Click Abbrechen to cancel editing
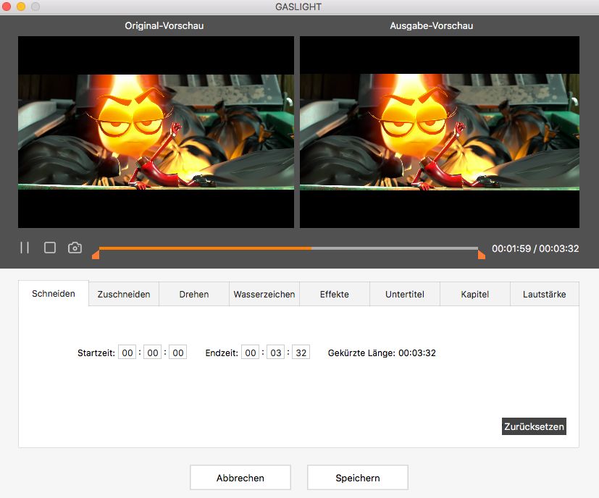599x498 pixels. click(x=240, y=478)
